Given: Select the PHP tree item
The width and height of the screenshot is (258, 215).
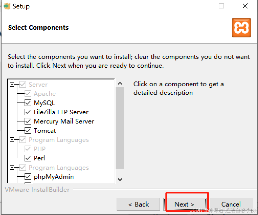Looking at the screenshot, I should tap(39, 149).
